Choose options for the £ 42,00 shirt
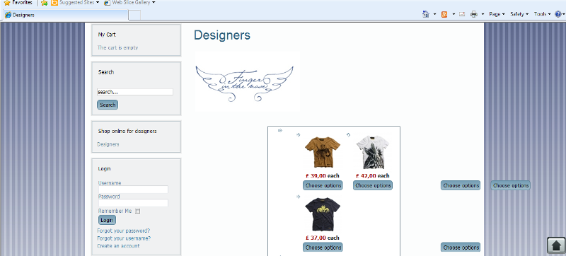This screenshot has width=566, height=256. pos(373,185)
